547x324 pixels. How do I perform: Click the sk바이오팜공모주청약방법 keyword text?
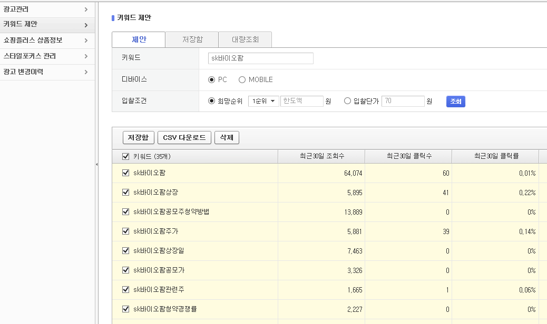coord(171,212)
